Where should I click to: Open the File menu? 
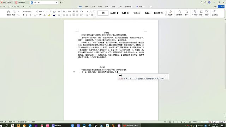[x=3, y=7]
